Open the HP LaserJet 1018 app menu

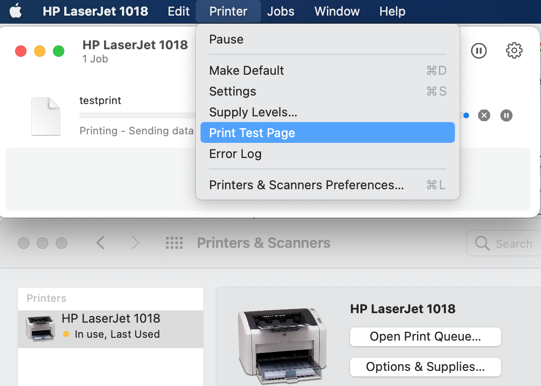(95, 11)
